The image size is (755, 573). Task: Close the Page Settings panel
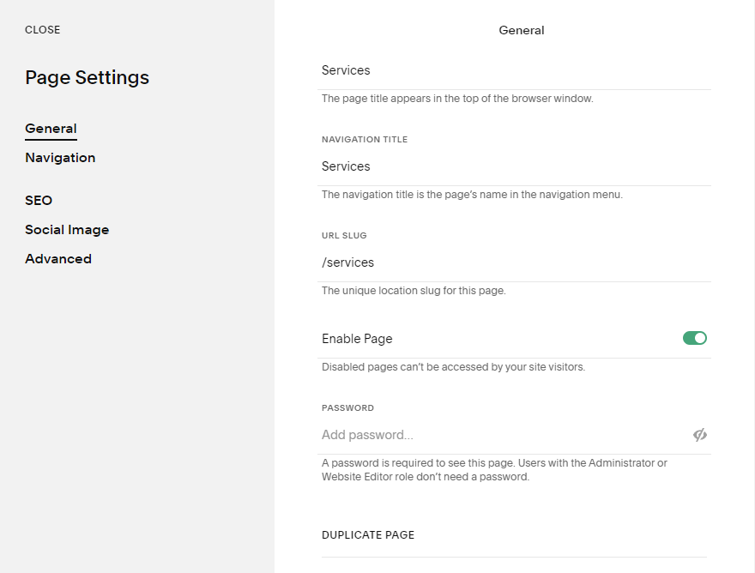click(x=42, y=30)
